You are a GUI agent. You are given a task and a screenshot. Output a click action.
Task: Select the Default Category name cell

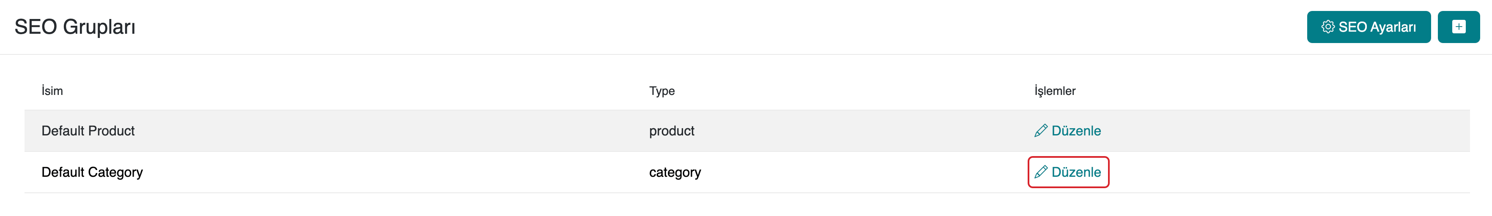click(92, 172)
